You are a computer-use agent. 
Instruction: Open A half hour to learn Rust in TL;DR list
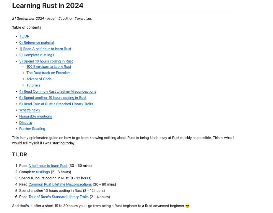click(48, 166)
